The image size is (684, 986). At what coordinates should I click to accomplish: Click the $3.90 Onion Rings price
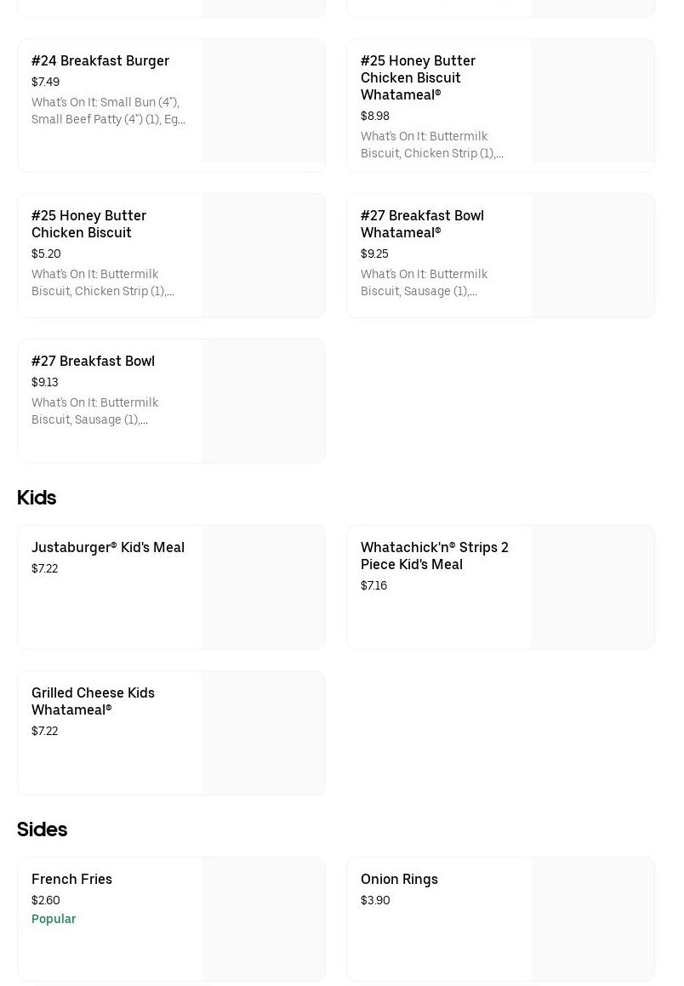tap(375, 900)
